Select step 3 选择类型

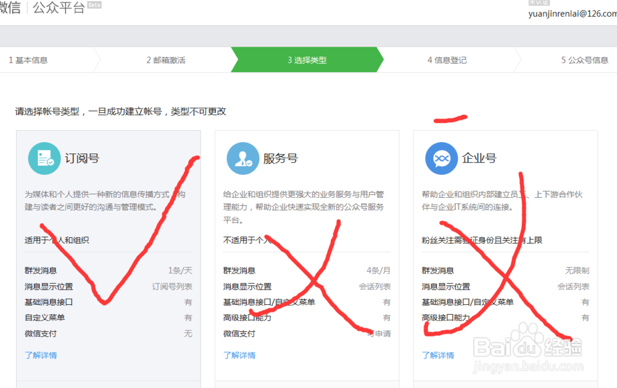click(x=307, y=60)
